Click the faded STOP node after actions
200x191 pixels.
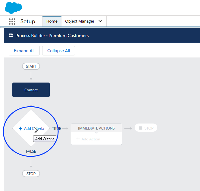[146, 128]
